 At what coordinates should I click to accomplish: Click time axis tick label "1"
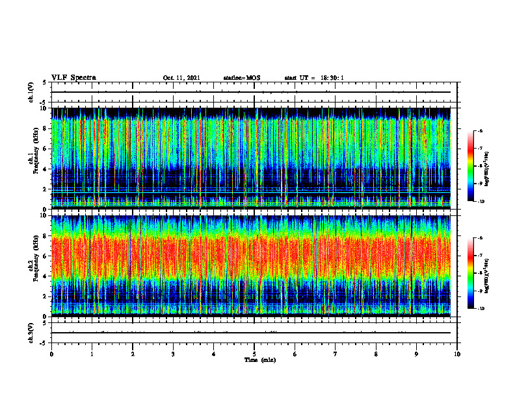coord(92,354)
